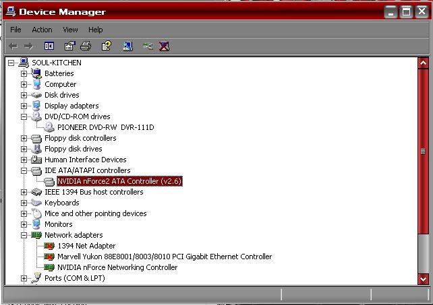Click the scrollbar down arrow
The width and height of the screenshot is (433, 305).
(423, 279)
